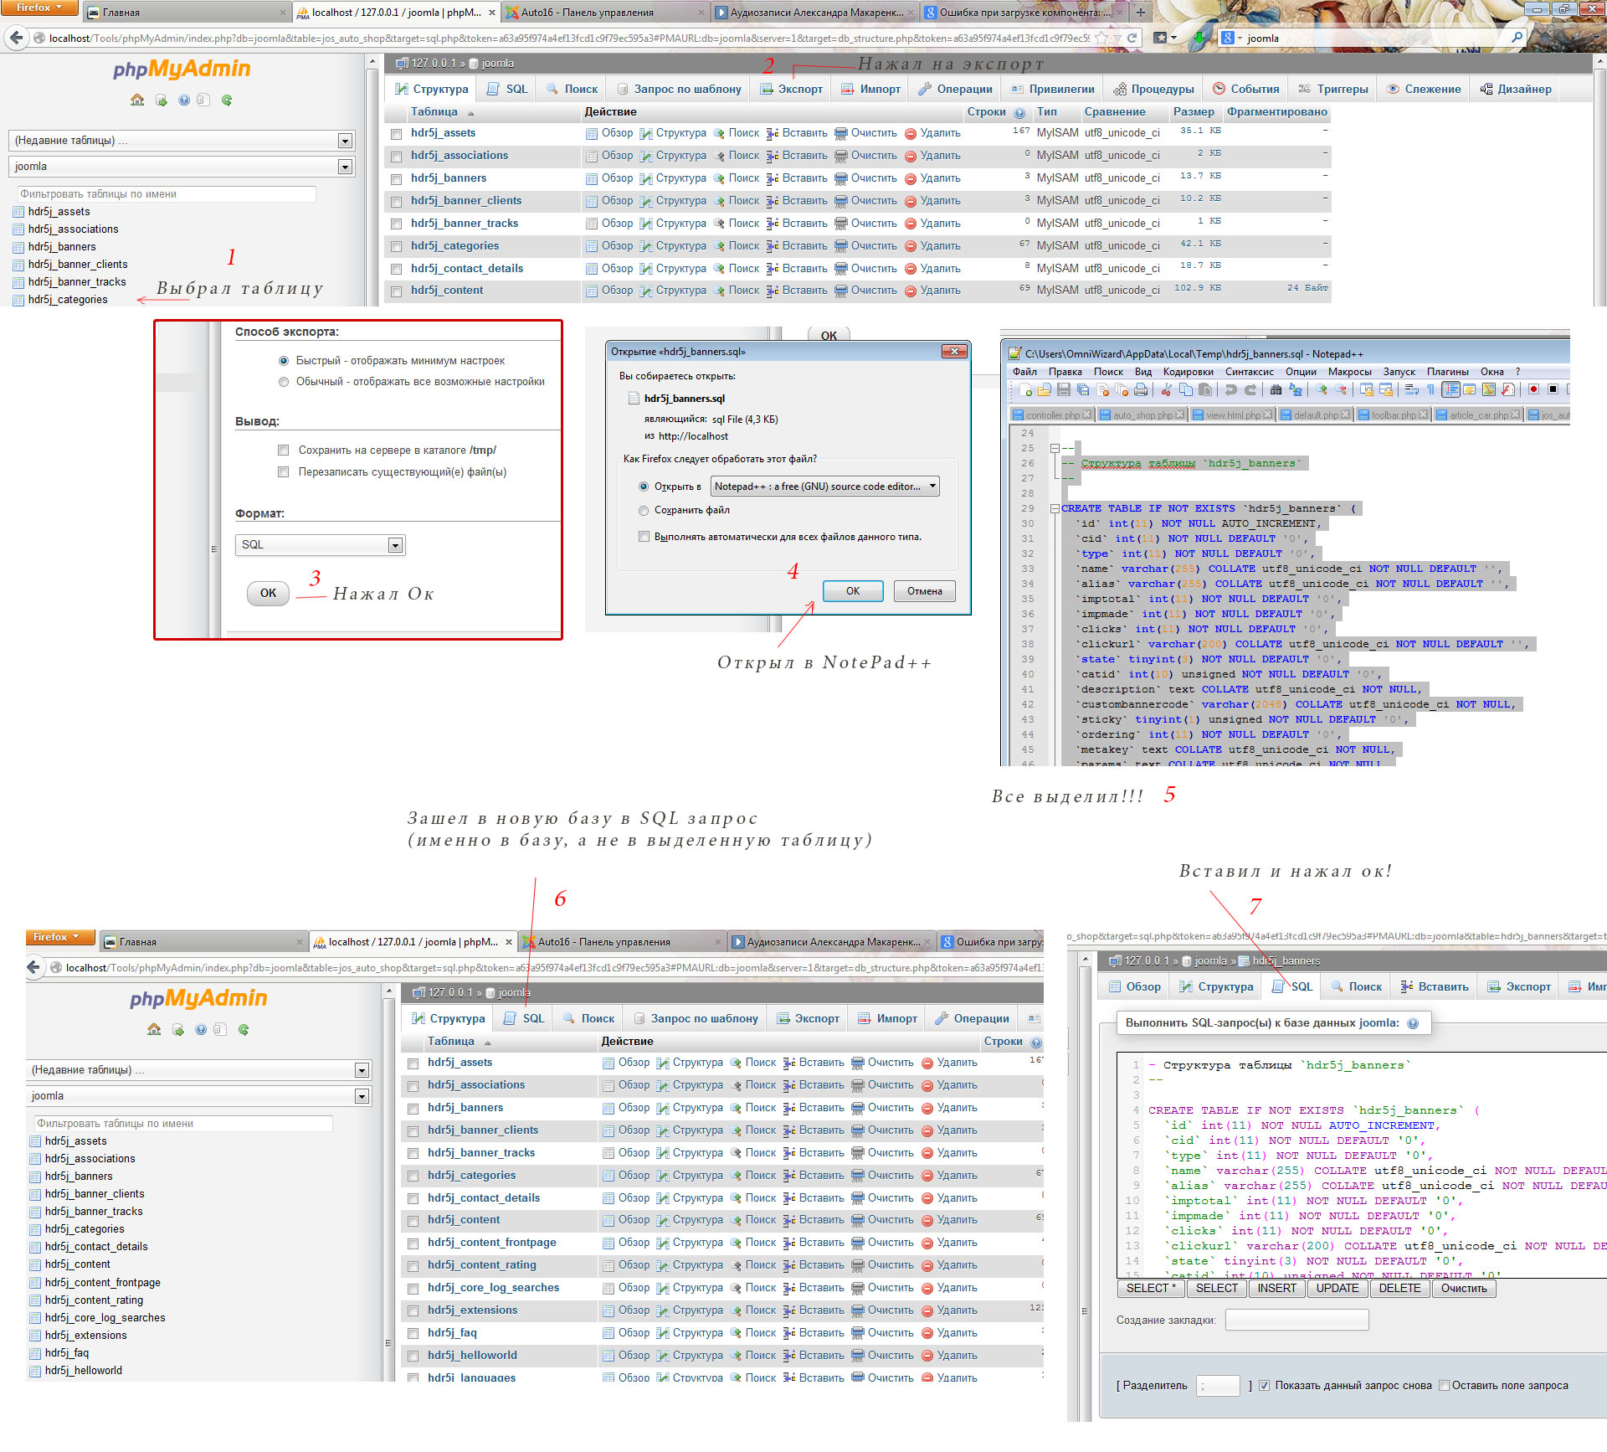Click the Notepad++ record macro icon
Screen dimensions: 1607x1452
click(1533, 389)
